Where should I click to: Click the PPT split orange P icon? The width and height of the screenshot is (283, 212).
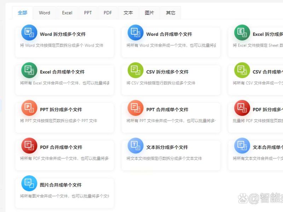[x=29, y=108]
